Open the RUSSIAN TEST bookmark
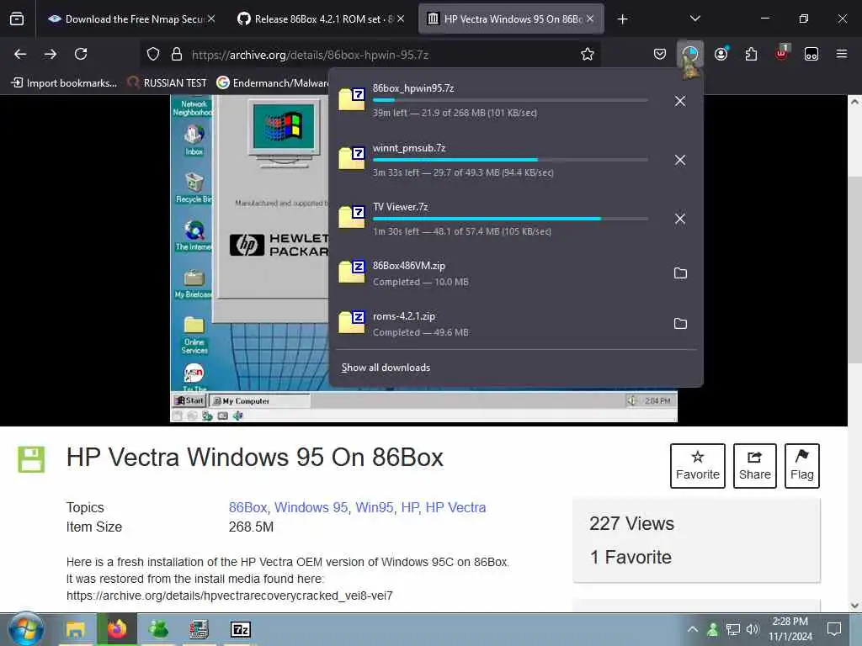862x646 pixels. click(168, 83)
